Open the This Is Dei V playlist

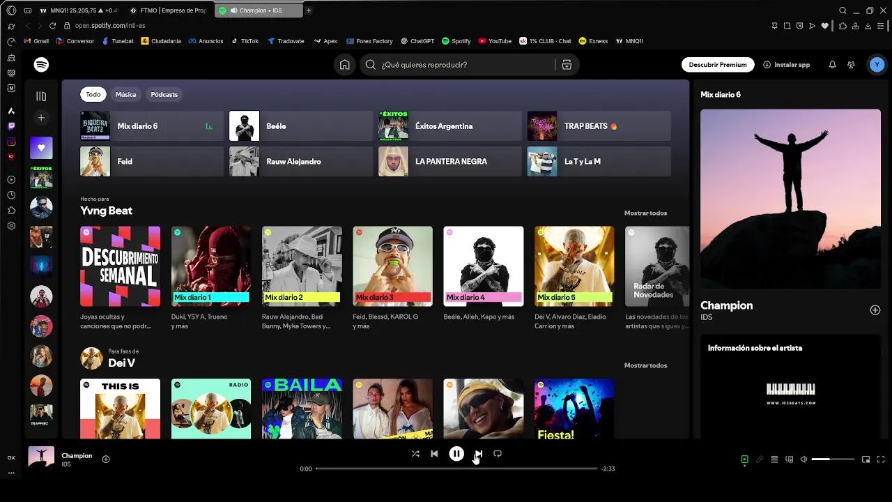coord(120,409)
